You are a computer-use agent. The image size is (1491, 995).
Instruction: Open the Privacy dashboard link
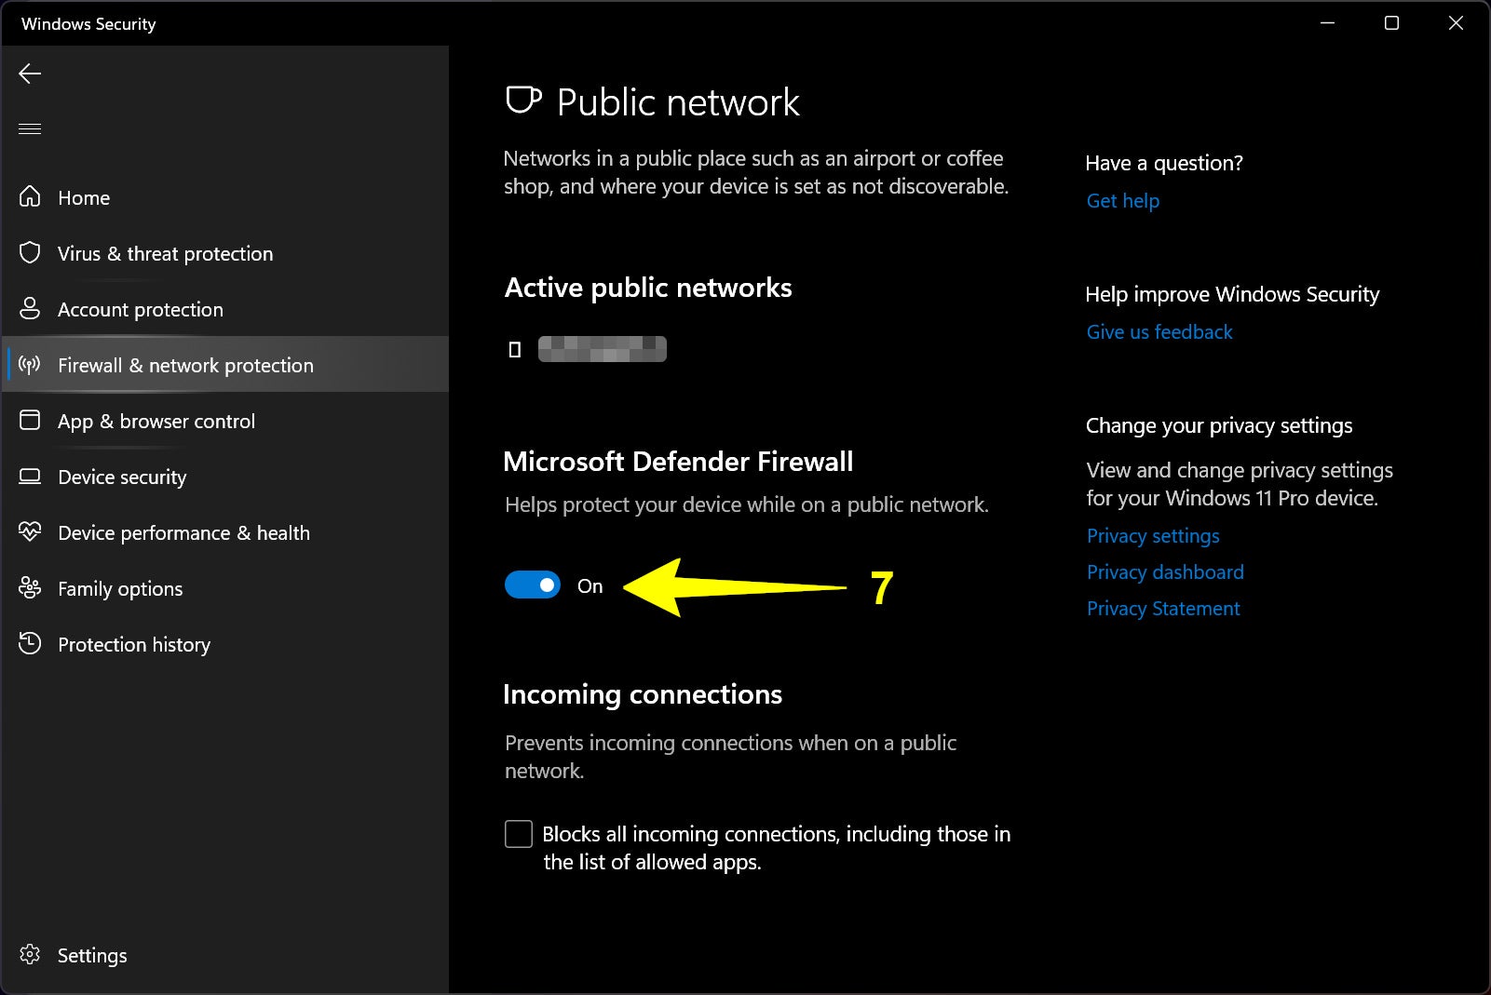(1164, 571)
